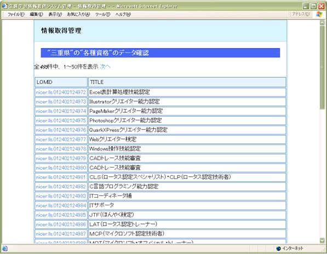Select the Illustratorクリエイター能力認定 cell

pos(187,102)
